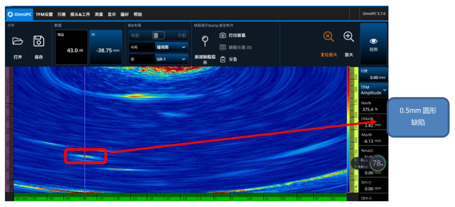Click the purple vertical depth ruler
455x207 pixels.
click(9, 129)
